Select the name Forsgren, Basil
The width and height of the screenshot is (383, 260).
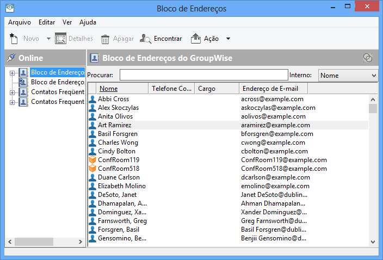(119, 230)
